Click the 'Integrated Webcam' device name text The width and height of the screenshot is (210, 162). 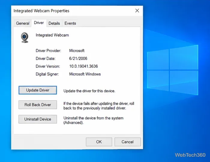(52, 35)
